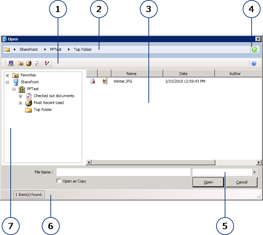Collapse the PFTest tree node
263x235 pixels.
[x=14, y=89]
